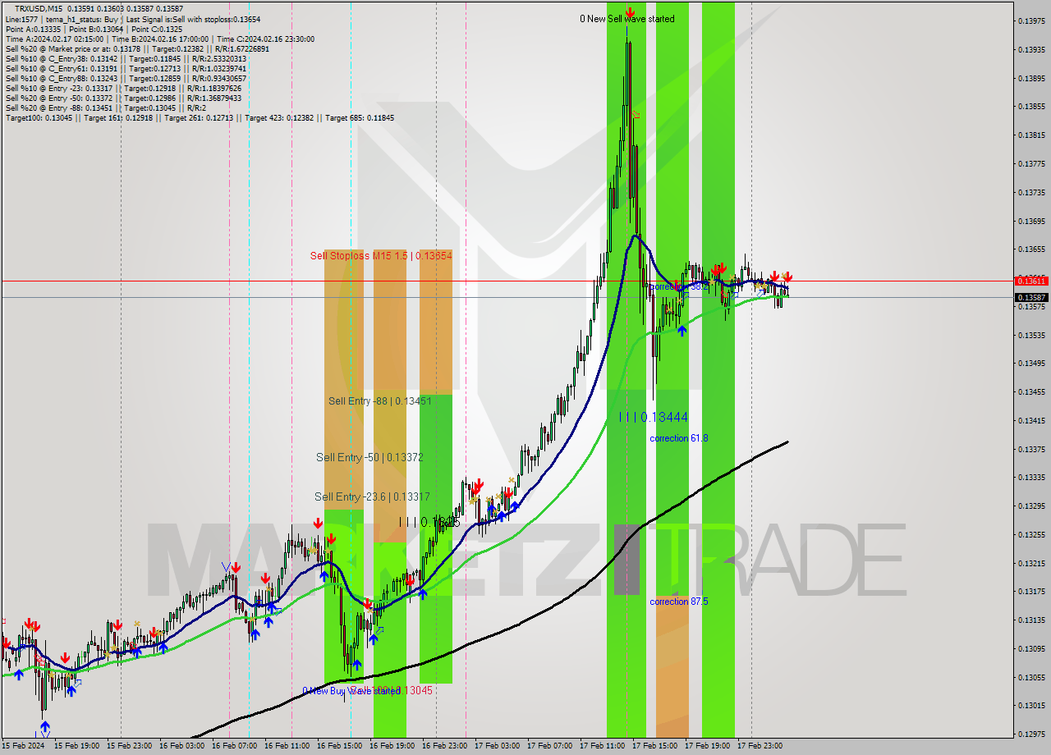The height and width of the screenshot is (755, 1051).
Task: Click the '0 New Buy Wave started' label
Action: click(351, 691)
